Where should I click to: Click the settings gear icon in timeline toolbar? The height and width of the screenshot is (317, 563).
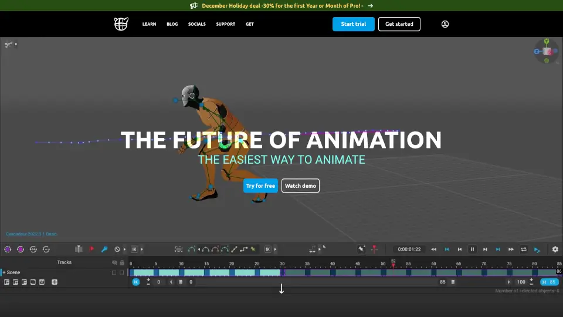[555, 249]
